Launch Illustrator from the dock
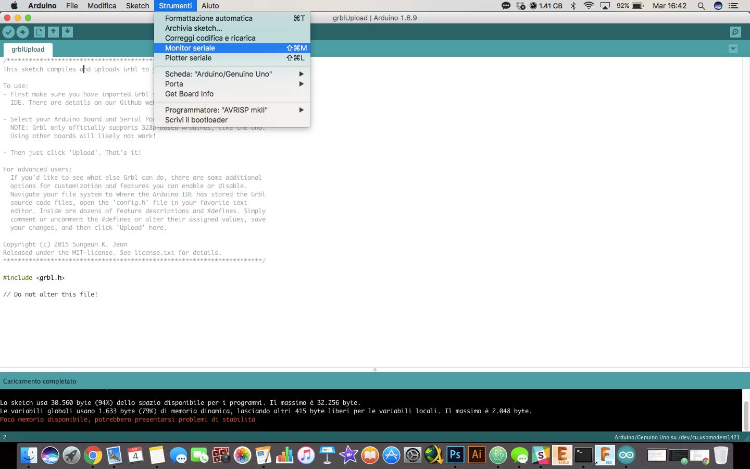 [x=477, y=455]
